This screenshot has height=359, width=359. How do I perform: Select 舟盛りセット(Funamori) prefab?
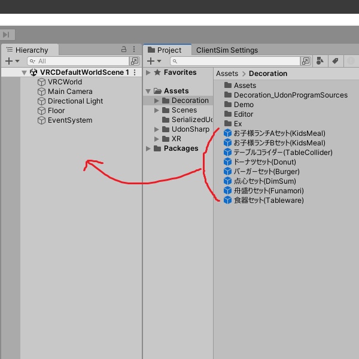pos(264,191)
